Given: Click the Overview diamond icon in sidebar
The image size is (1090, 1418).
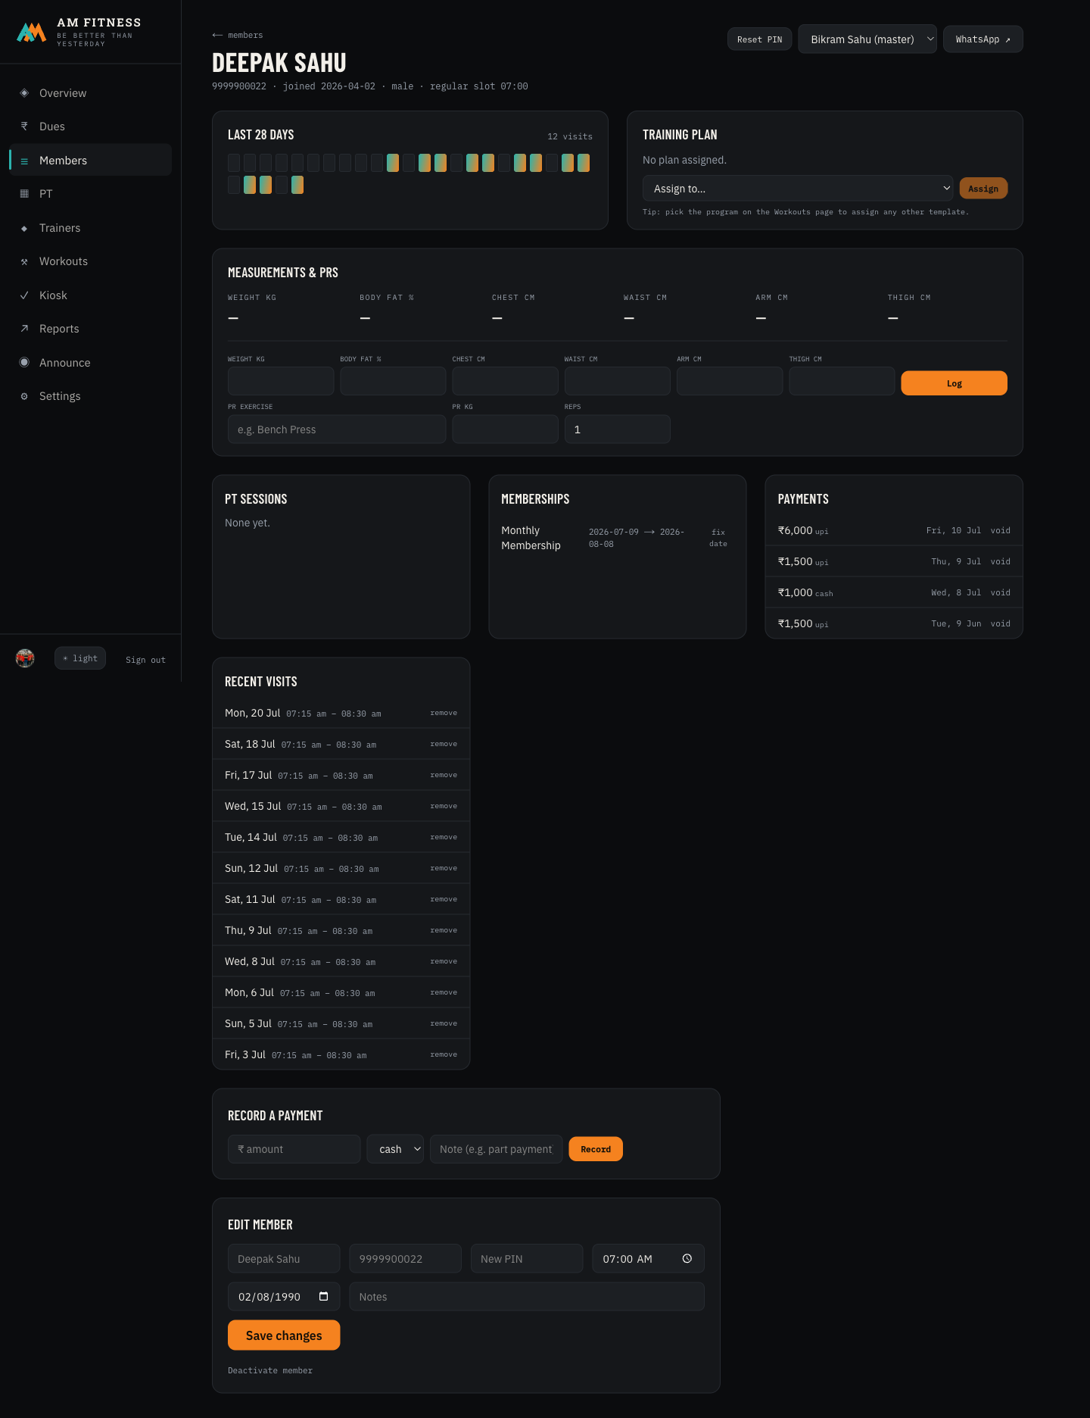Looking at the screenshot, I should click(24, 92).
